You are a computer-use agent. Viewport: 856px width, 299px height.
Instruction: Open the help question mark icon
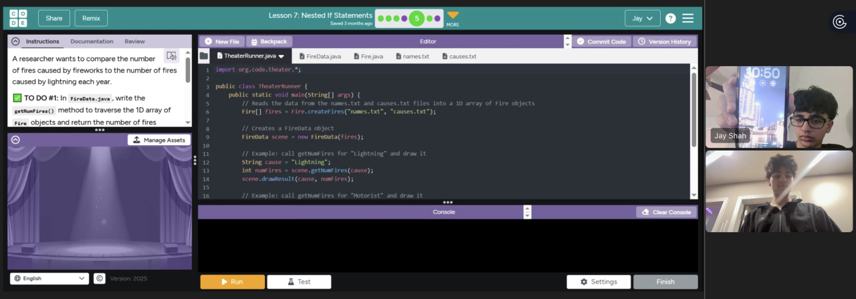tap(670, 18)
